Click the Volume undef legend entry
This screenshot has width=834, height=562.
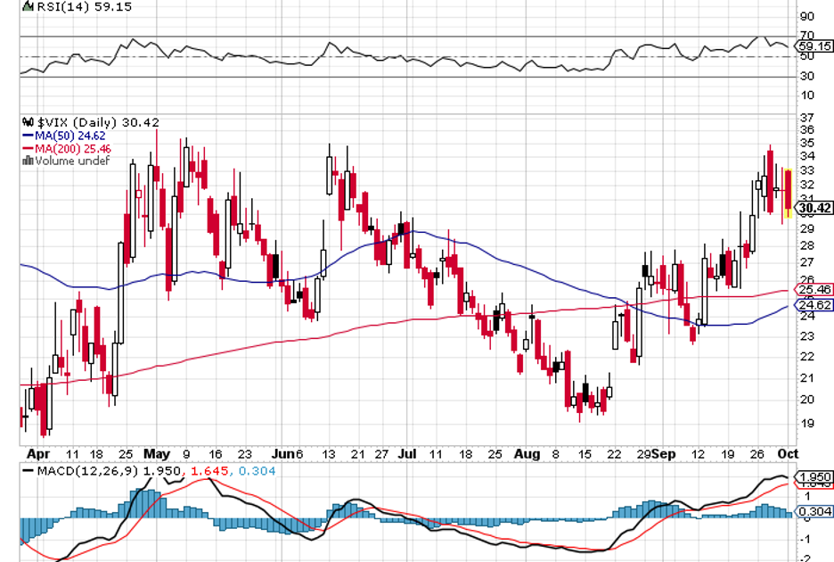click(x=71, y=161)
